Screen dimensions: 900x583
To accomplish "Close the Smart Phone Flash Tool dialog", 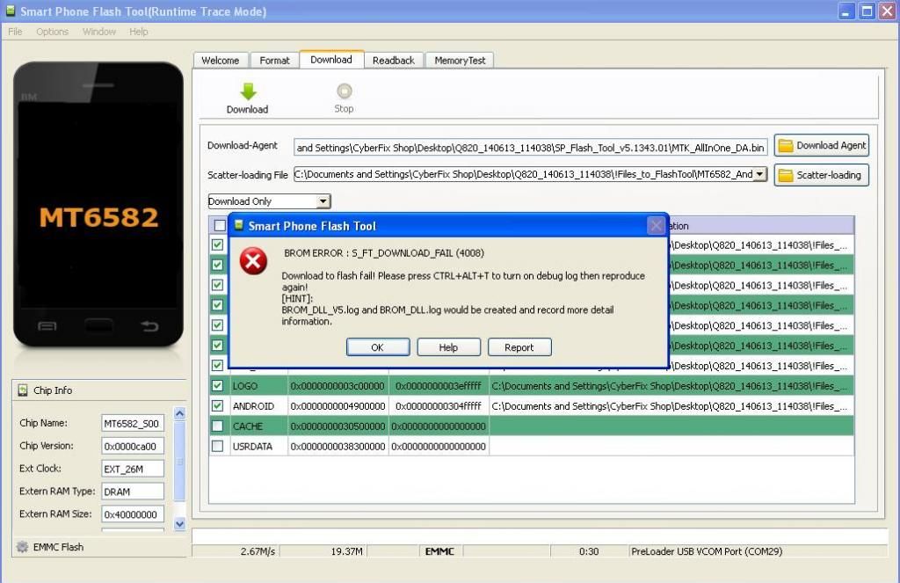I will 656,226.
